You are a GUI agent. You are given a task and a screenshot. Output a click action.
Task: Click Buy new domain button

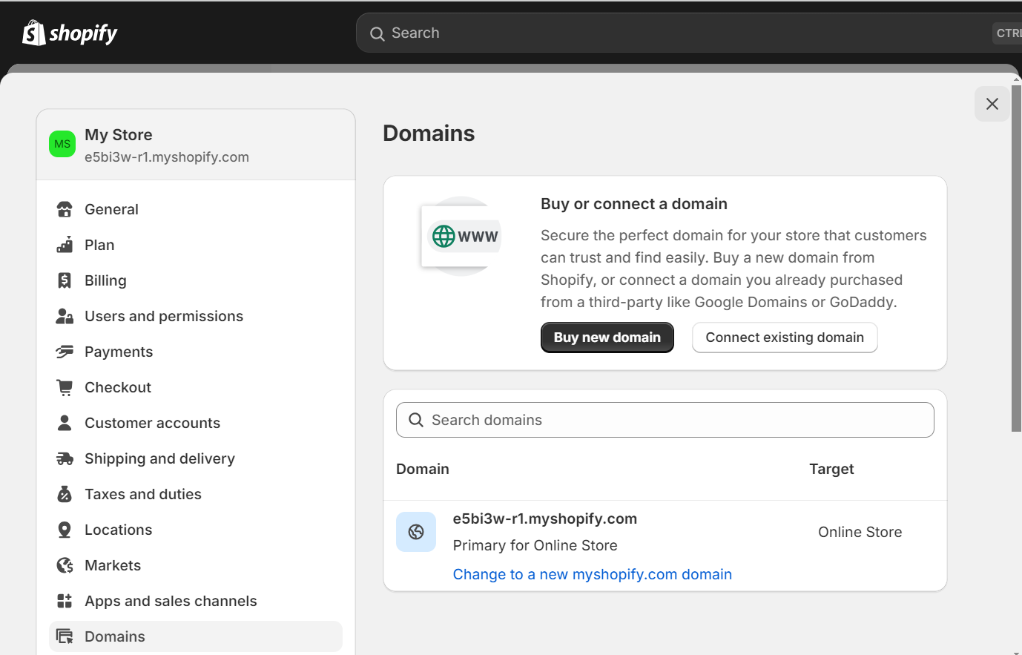pyautogui.click(x=607, y=338)
